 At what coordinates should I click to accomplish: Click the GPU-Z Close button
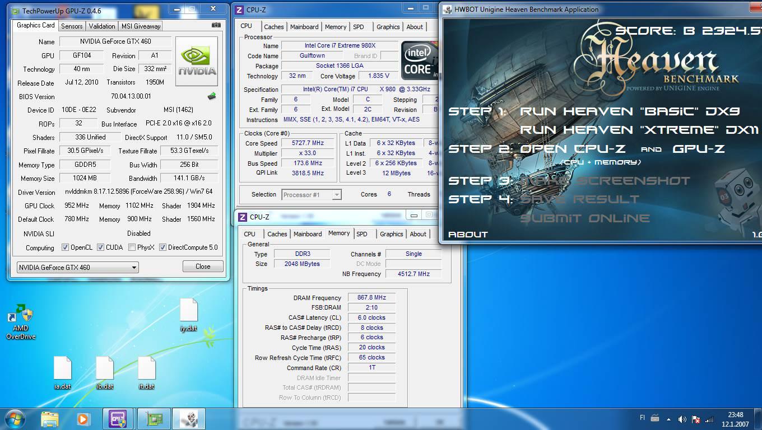203,267
